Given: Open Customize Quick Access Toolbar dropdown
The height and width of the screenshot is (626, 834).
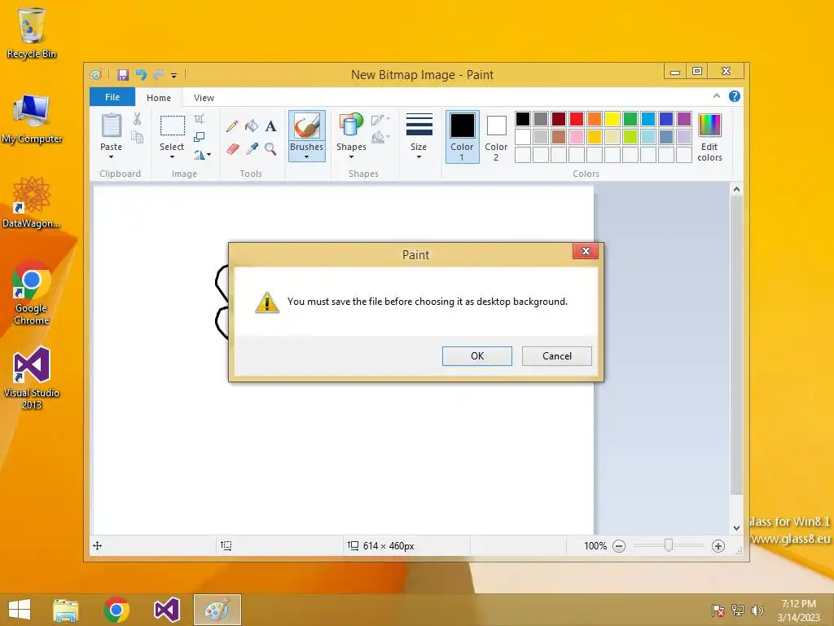Looking at the screenshot, I should [x=174, y=76].
